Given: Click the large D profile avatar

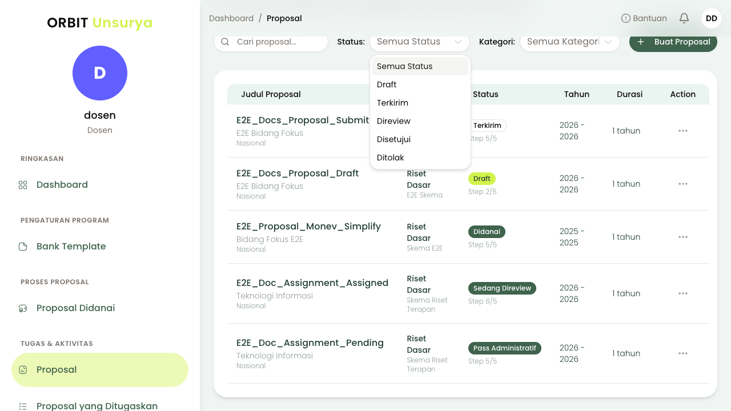Looking at the screenshot, I should [x=100, y=73].
